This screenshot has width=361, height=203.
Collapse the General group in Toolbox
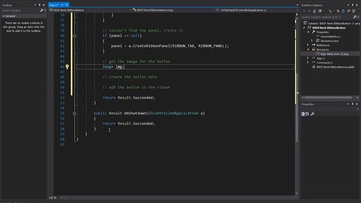pyautogui.click(x=4, y=16)
